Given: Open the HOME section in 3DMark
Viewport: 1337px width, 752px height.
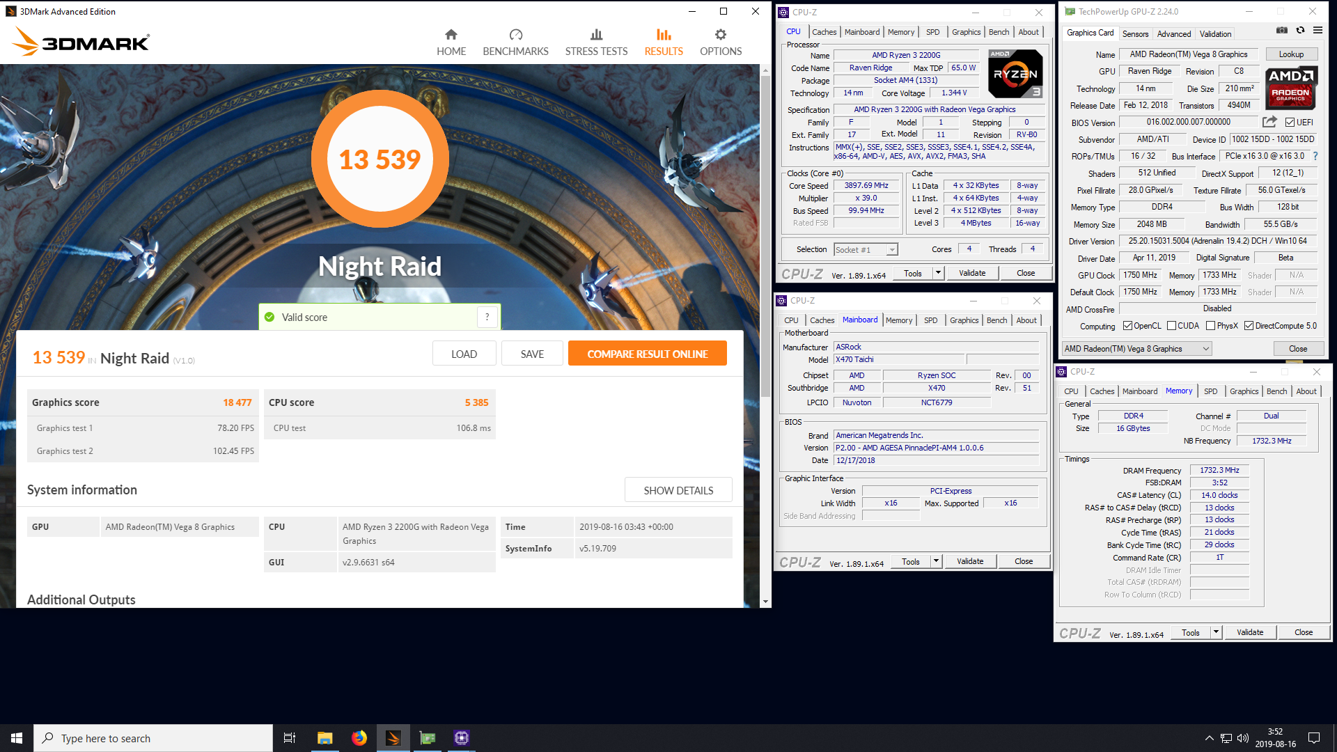Looking at the screenshot, I should coord(451,42).
